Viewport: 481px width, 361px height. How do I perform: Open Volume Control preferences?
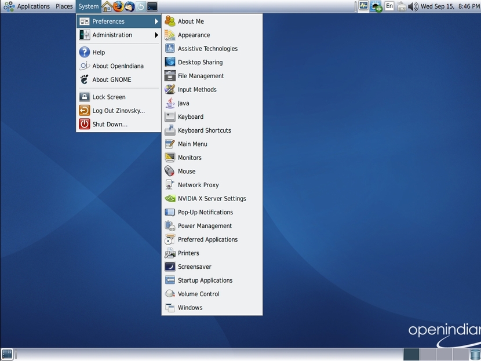(212, 294)
